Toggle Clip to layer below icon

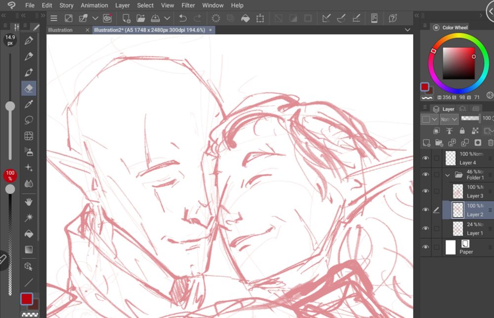437,131
